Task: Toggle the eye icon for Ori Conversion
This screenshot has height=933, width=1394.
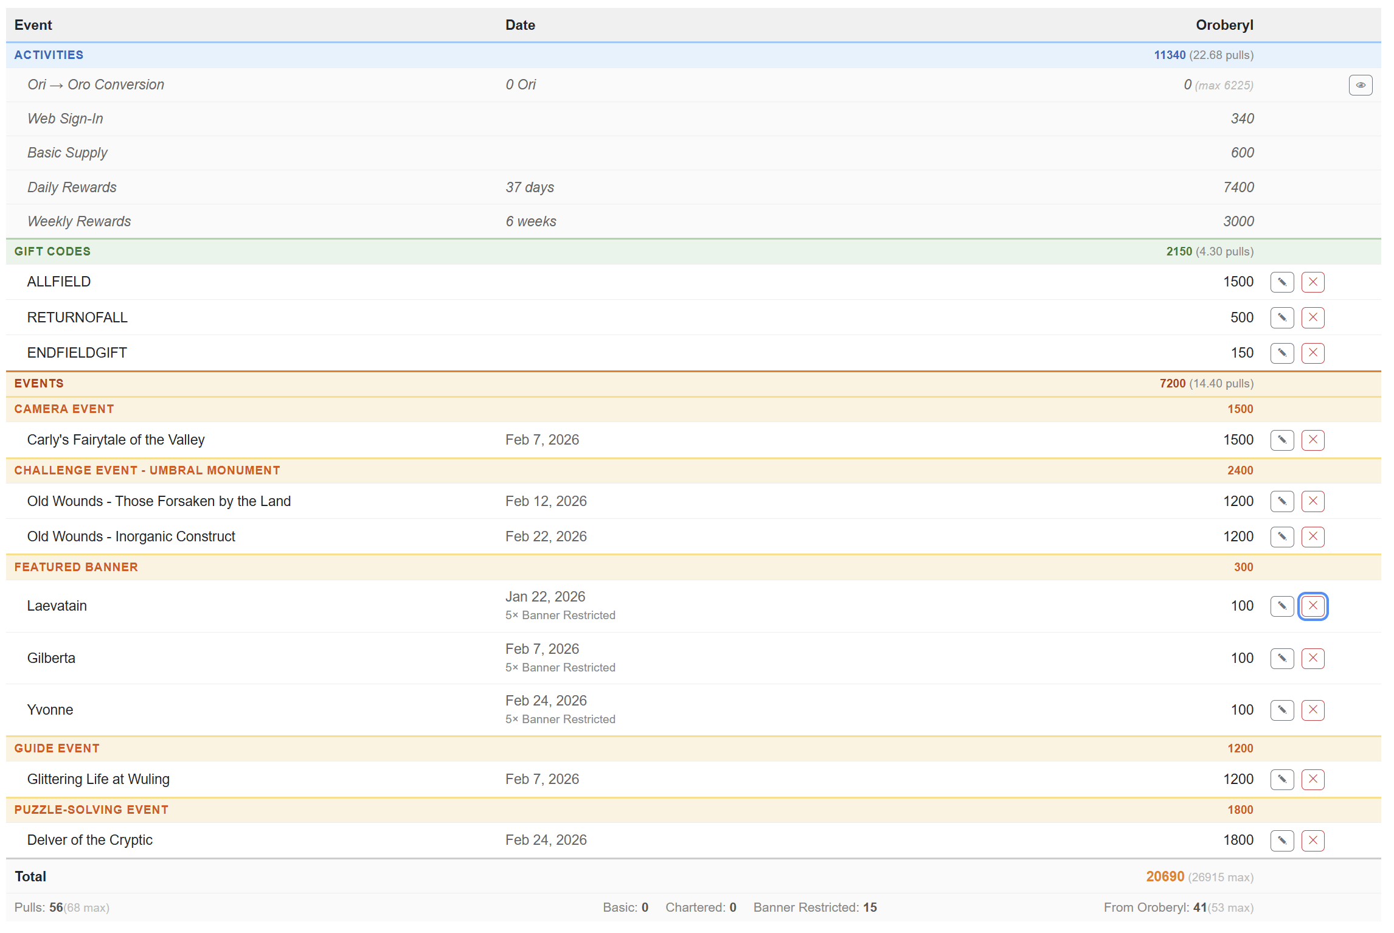Action: pyautogui.click(x=1360, y=85)
